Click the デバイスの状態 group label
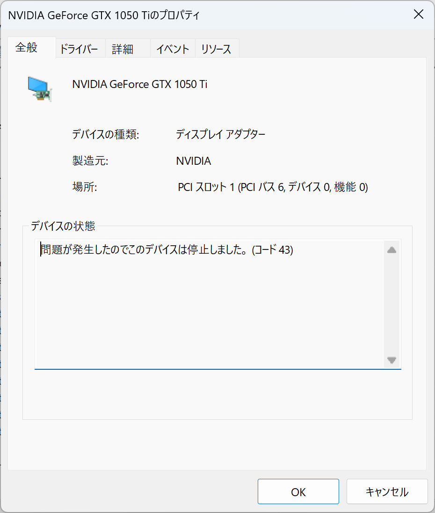Viewport: 435px width, 513px height. click(x=63, y=226)
